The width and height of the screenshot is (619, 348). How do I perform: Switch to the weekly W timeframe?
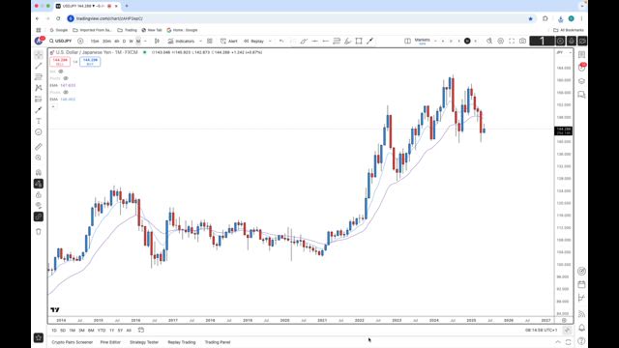[132, 41]
